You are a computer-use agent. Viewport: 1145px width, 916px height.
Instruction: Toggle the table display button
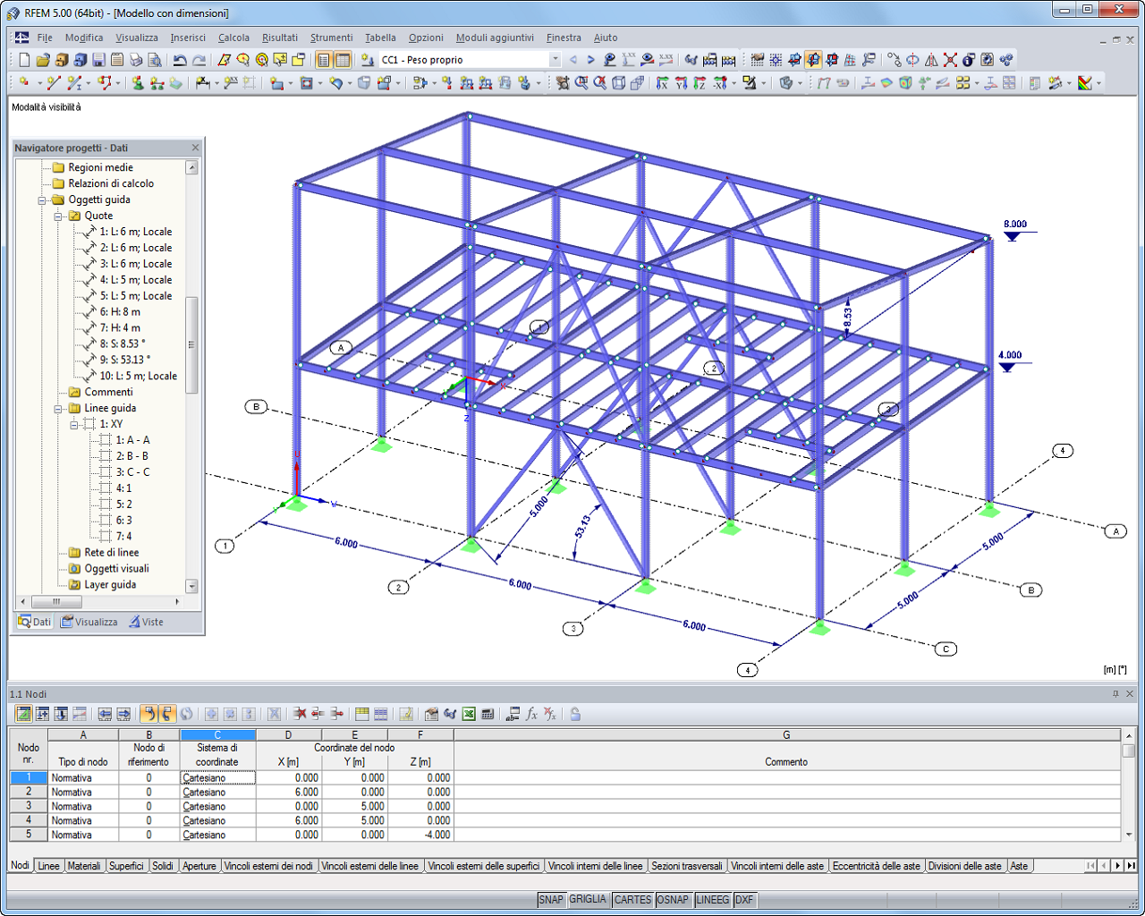(342, 60)
